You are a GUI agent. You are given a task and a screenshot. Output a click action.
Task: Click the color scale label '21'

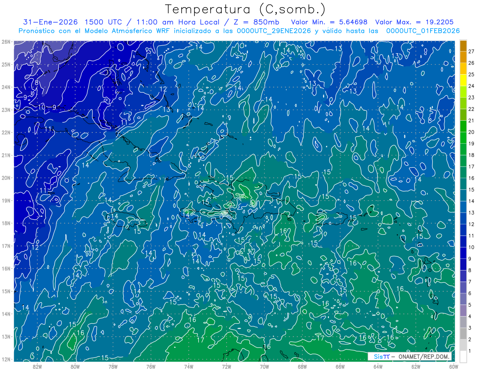[472, 120]
